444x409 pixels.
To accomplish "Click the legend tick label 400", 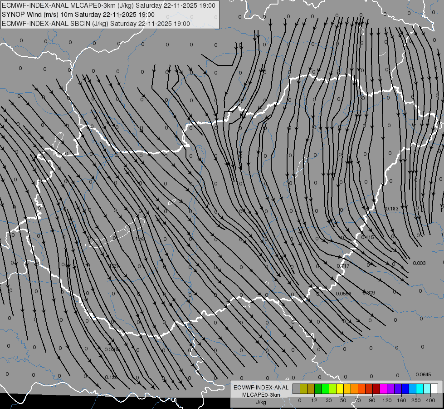I will coord(430,400).
